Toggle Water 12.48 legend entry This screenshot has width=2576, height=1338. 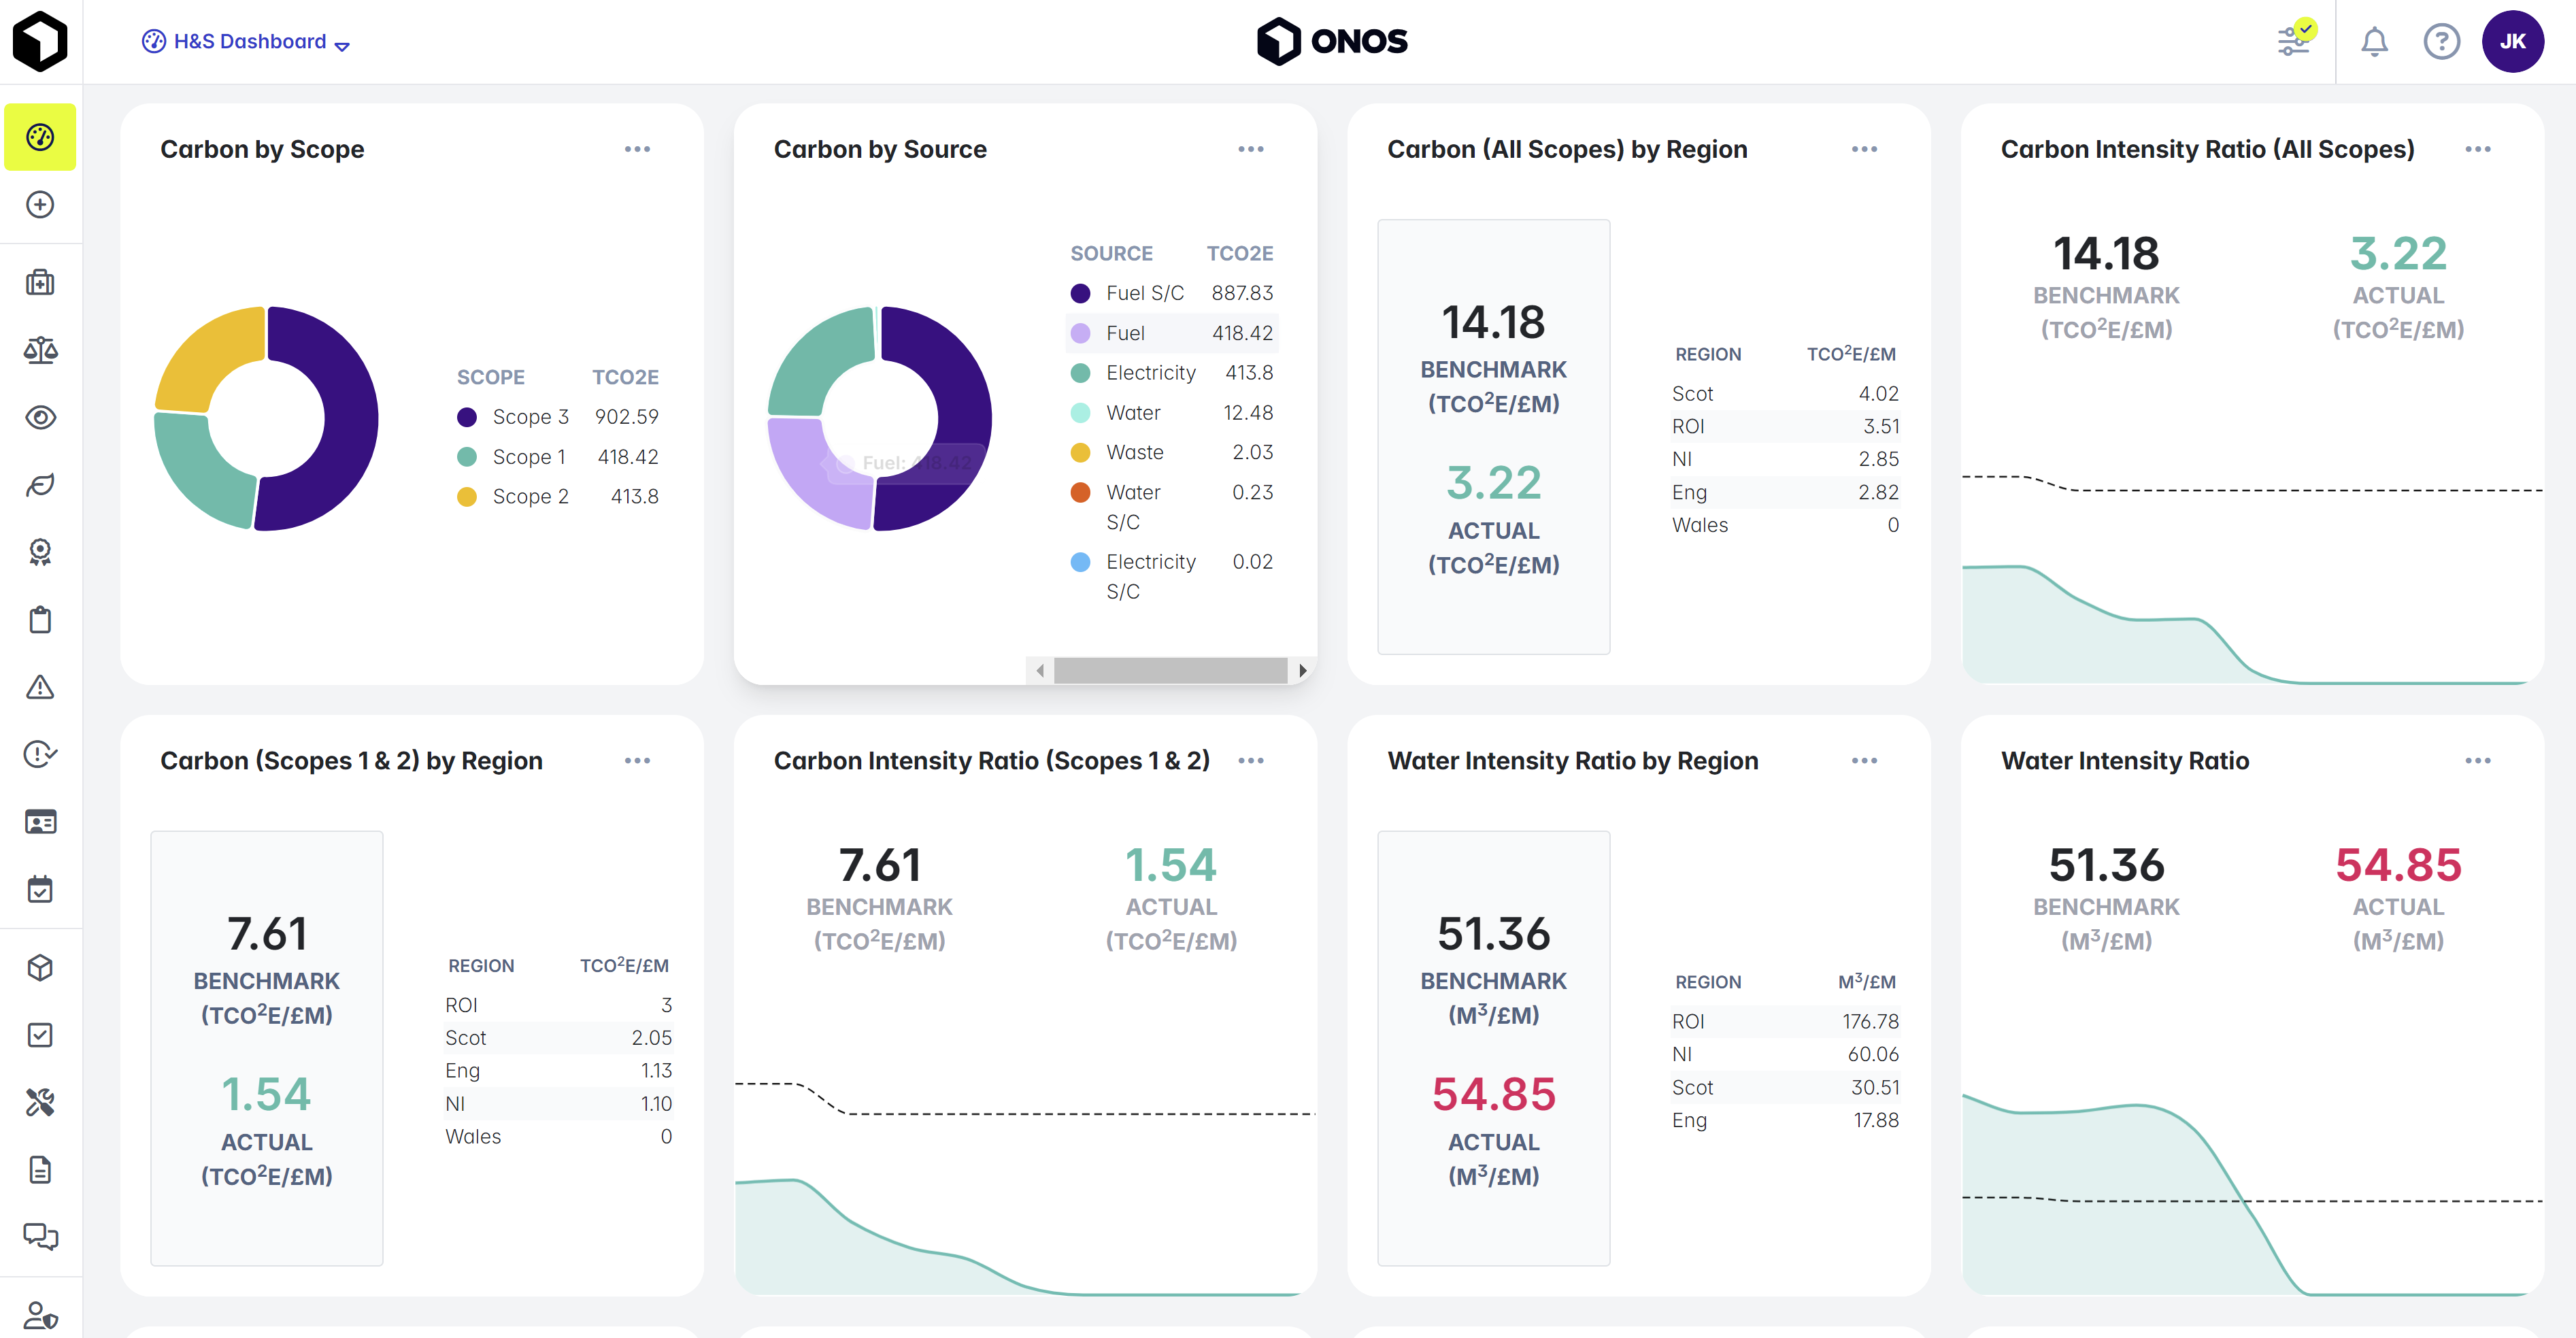[1172, 413]
